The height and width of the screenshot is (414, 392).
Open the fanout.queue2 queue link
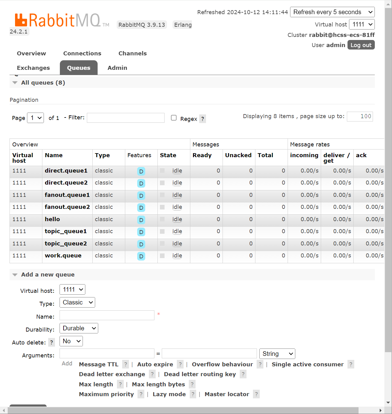[x=67, y=207]
